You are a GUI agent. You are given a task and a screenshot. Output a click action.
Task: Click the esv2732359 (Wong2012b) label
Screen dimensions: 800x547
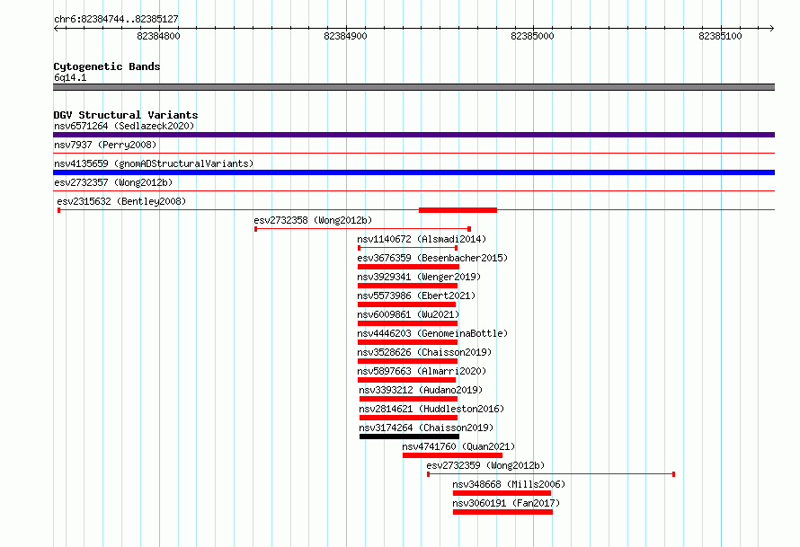485,465
